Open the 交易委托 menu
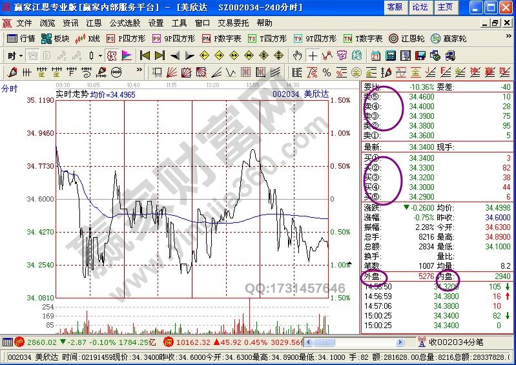The height and width of the screenshot is (365, 516). [x=231, y=23]
